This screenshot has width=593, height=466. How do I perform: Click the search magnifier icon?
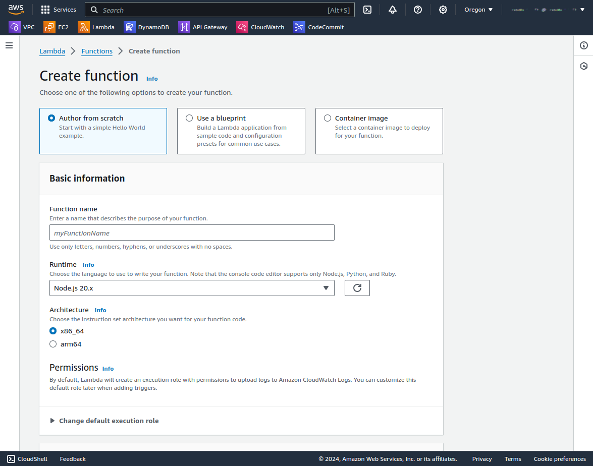coord(94,10)
